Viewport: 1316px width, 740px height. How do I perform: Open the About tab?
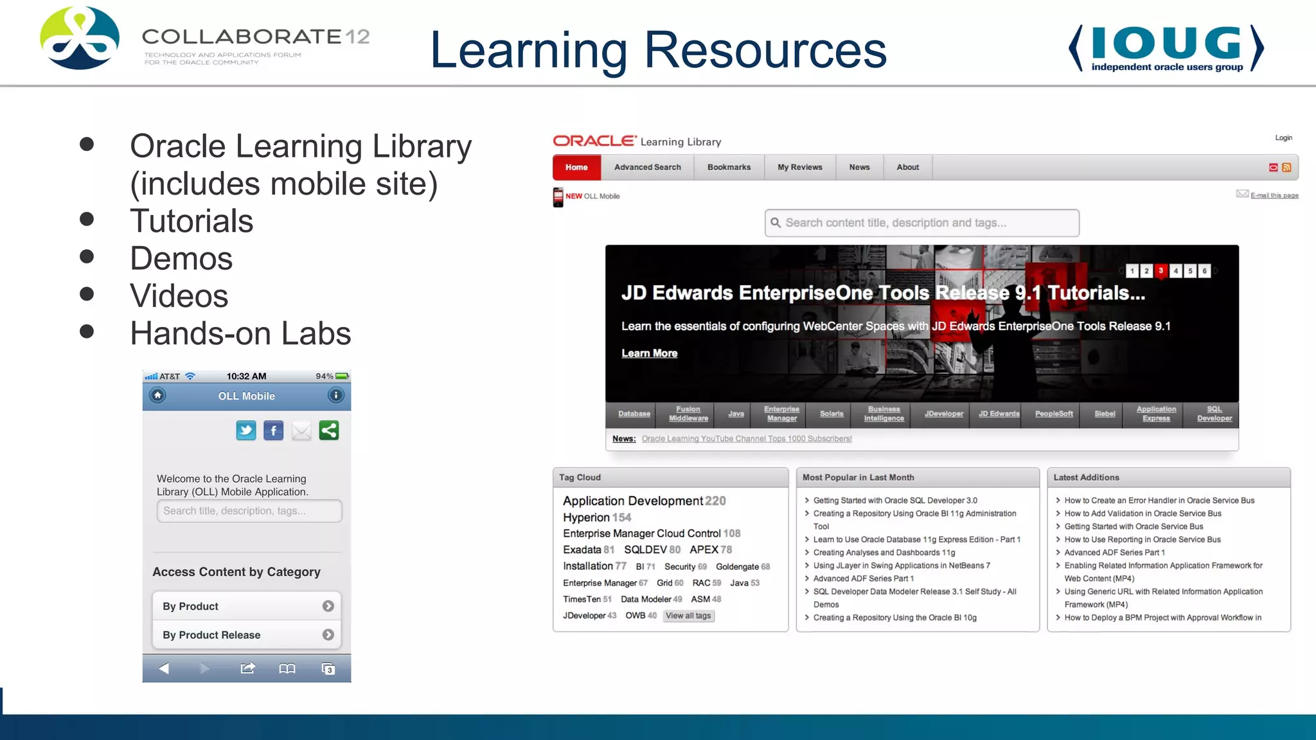click(x=907, y=167)
